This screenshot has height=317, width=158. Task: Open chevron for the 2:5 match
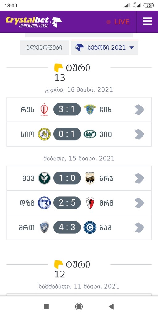[139, 203]
